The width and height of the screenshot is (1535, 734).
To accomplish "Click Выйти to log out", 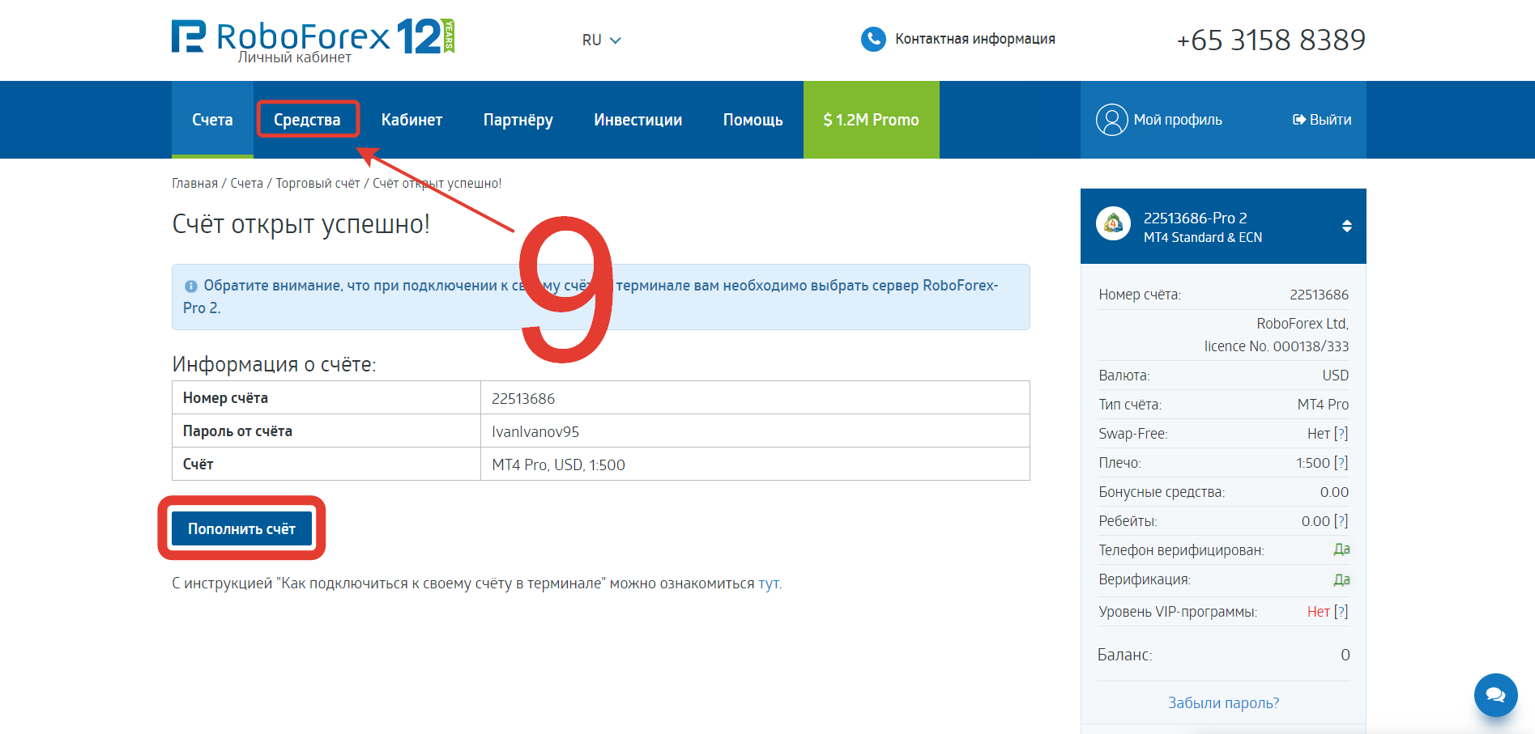I will (x=1322, y=120).
